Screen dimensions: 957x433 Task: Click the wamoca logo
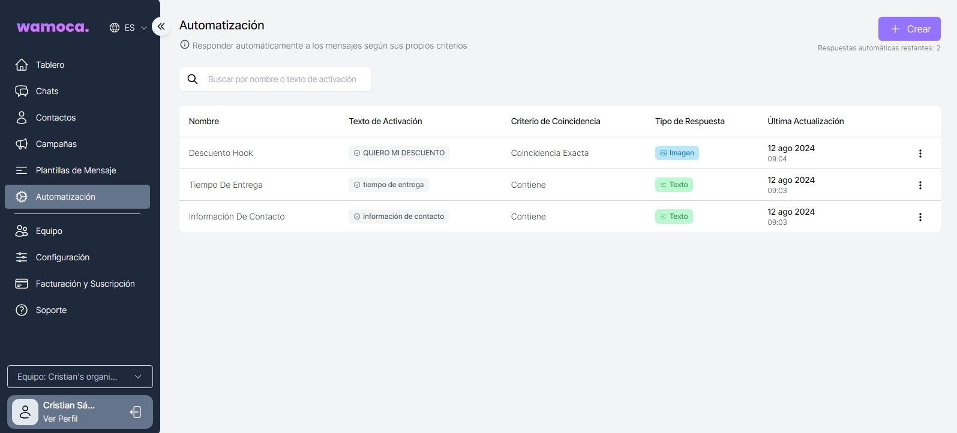click(53, 28)
